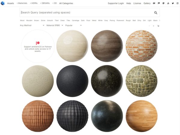Open the Ko-fi link icon
This screenshot has width=180, height=135.
[x=154, y=3]
